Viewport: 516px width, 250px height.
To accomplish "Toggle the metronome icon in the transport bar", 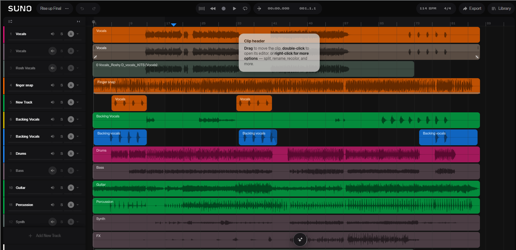I will click(x=202, y=9).
